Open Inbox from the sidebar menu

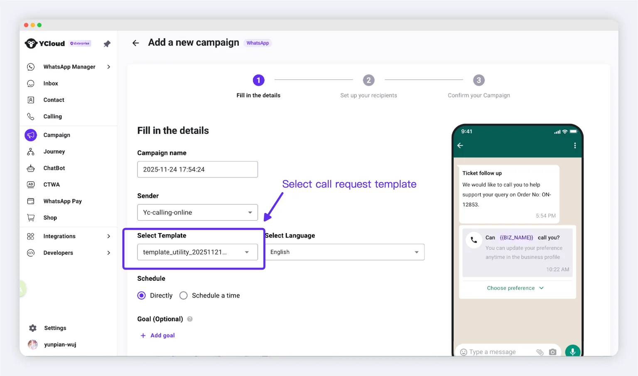coord(51,84)
